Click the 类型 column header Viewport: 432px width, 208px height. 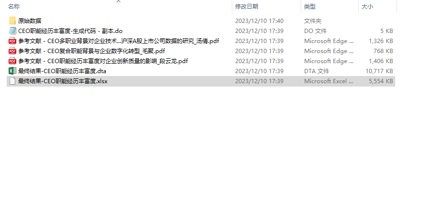pos(310,6)
